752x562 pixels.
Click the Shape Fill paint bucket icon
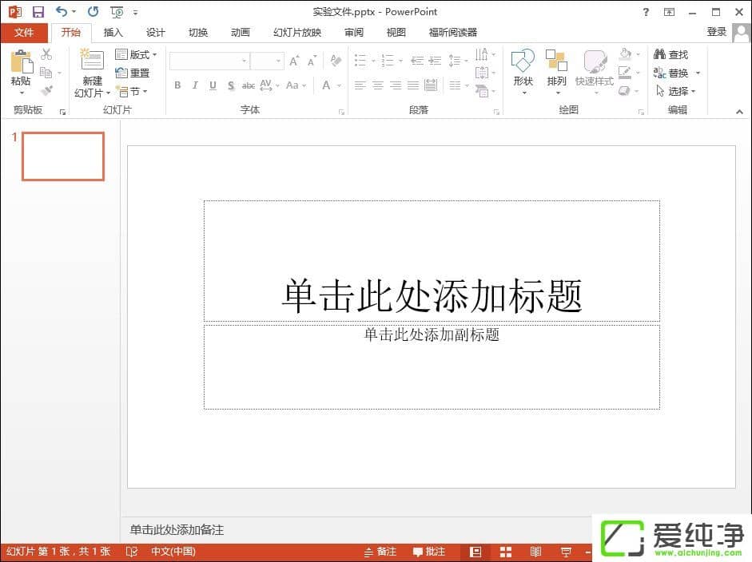tap(625, 53)
